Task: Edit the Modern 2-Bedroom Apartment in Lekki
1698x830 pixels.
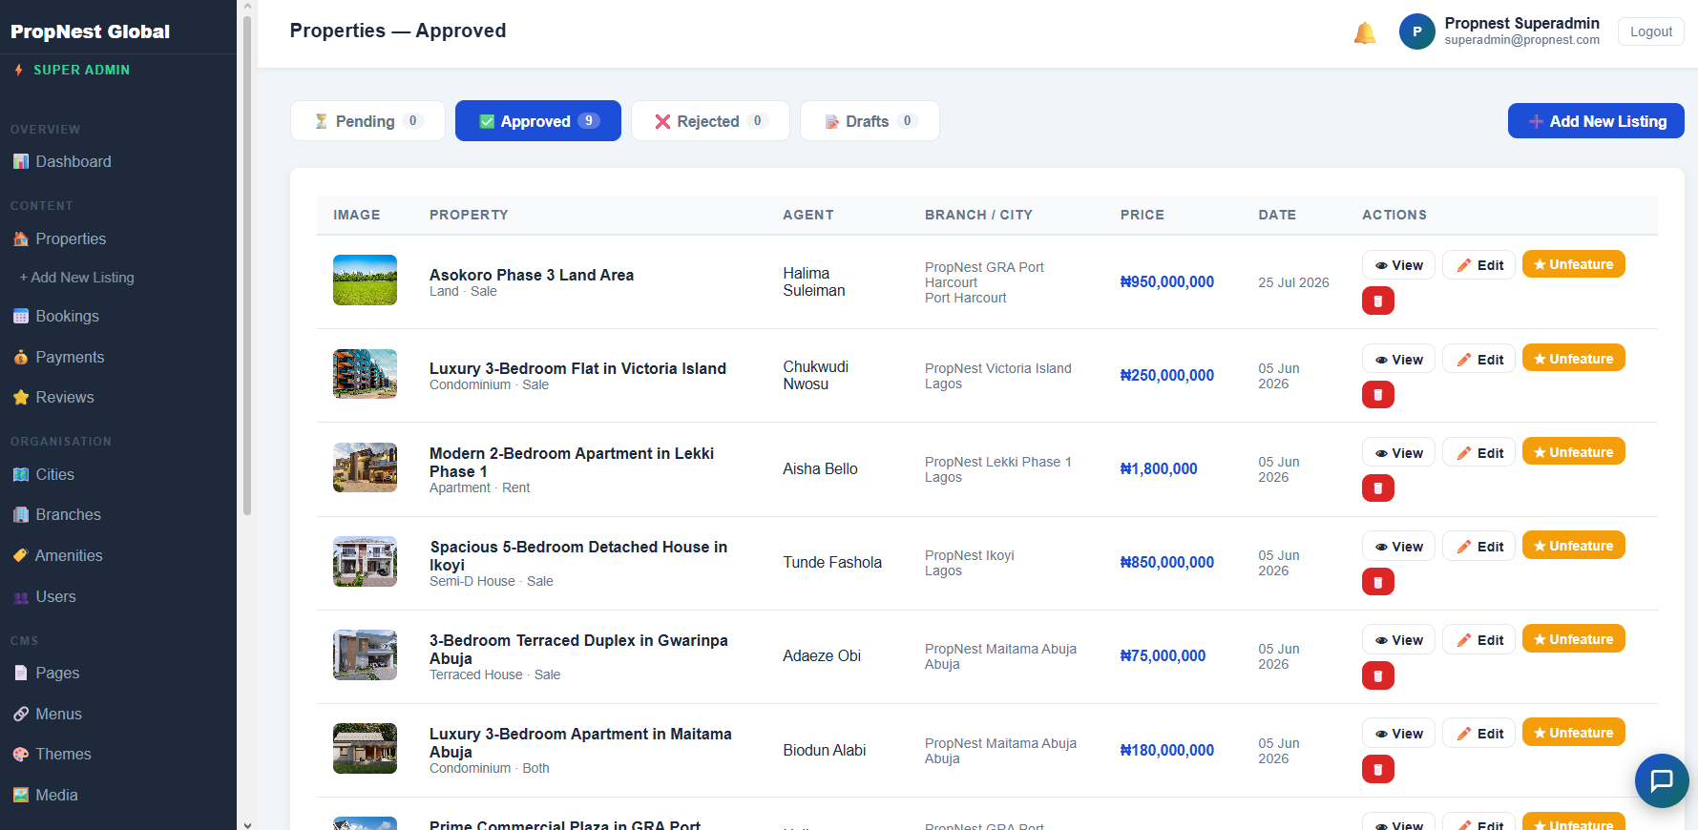Action: click(x=1478, y=453)
